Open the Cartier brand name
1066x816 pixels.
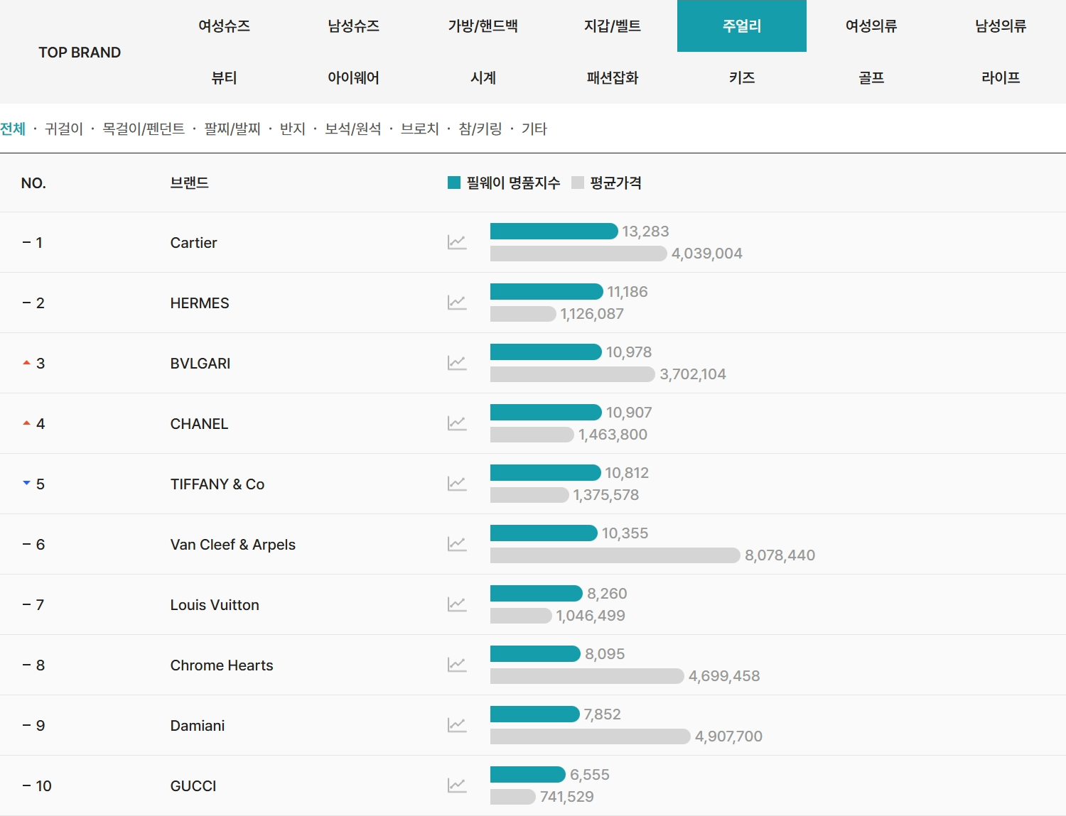point(193,243)
